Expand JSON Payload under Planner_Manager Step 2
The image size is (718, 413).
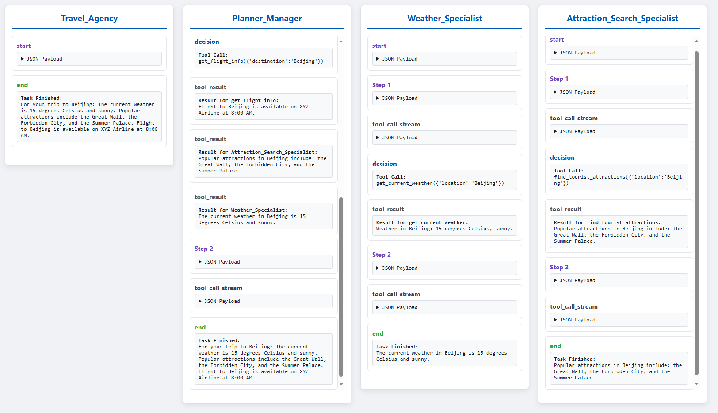tap(264, 262)
